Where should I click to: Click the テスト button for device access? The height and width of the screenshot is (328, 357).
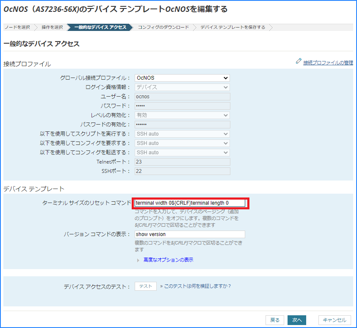[146, 286]
